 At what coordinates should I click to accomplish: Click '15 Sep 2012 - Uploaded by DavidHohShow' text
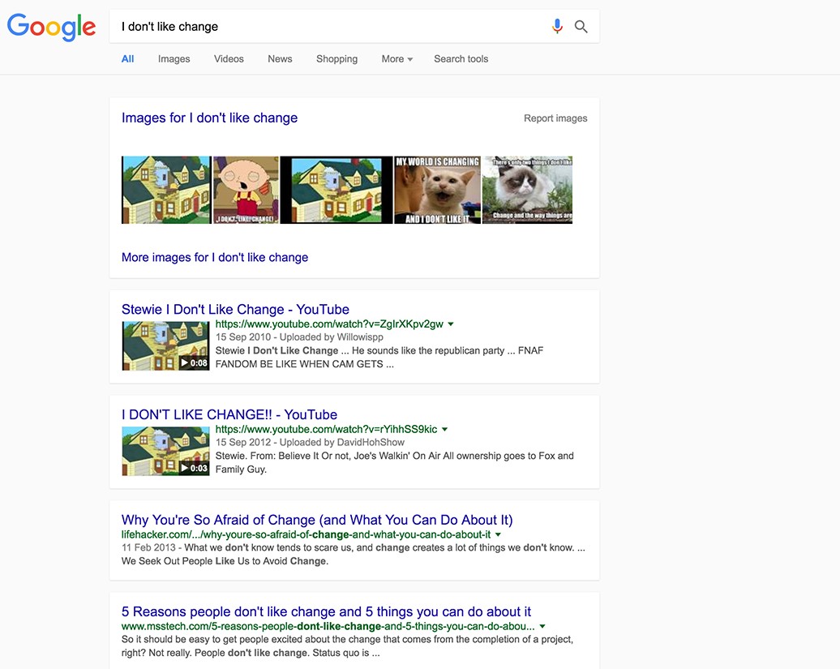(311, 443)
